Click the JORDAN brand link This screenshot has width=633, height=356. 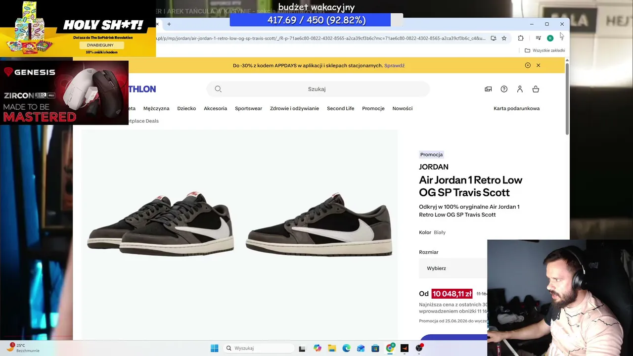pos(434,167)
